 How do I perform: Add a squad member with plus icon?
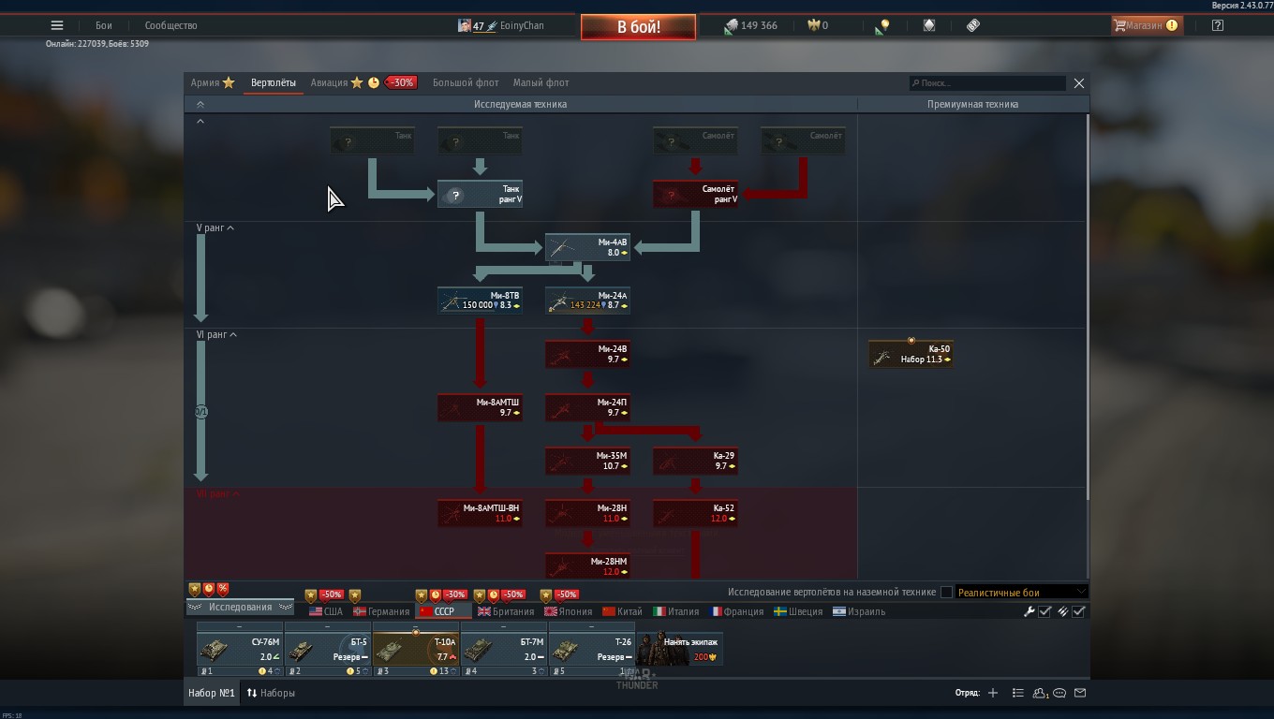click(992, 693)
